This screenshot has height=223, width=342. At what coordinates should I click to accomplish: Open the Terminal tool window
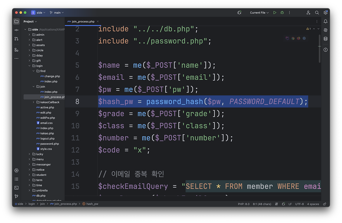16,188
